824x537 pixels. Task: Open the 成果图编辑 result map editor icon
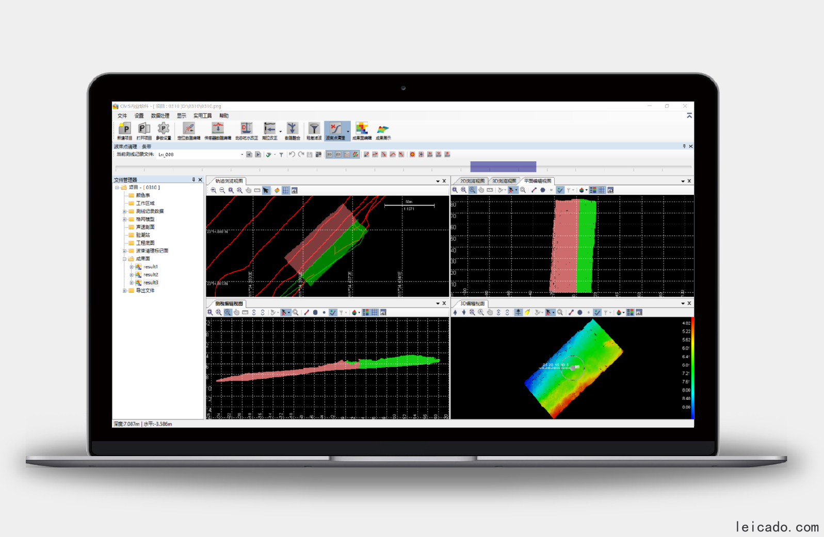click(362, 130)
